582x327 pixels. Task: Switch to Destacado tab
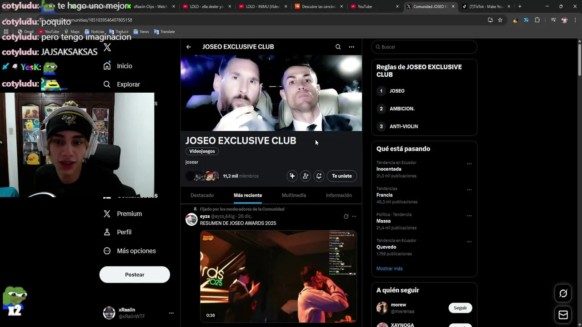point(202,195)
